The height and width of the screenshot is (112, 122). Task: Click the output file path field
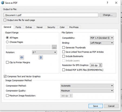tap(51, 15)
